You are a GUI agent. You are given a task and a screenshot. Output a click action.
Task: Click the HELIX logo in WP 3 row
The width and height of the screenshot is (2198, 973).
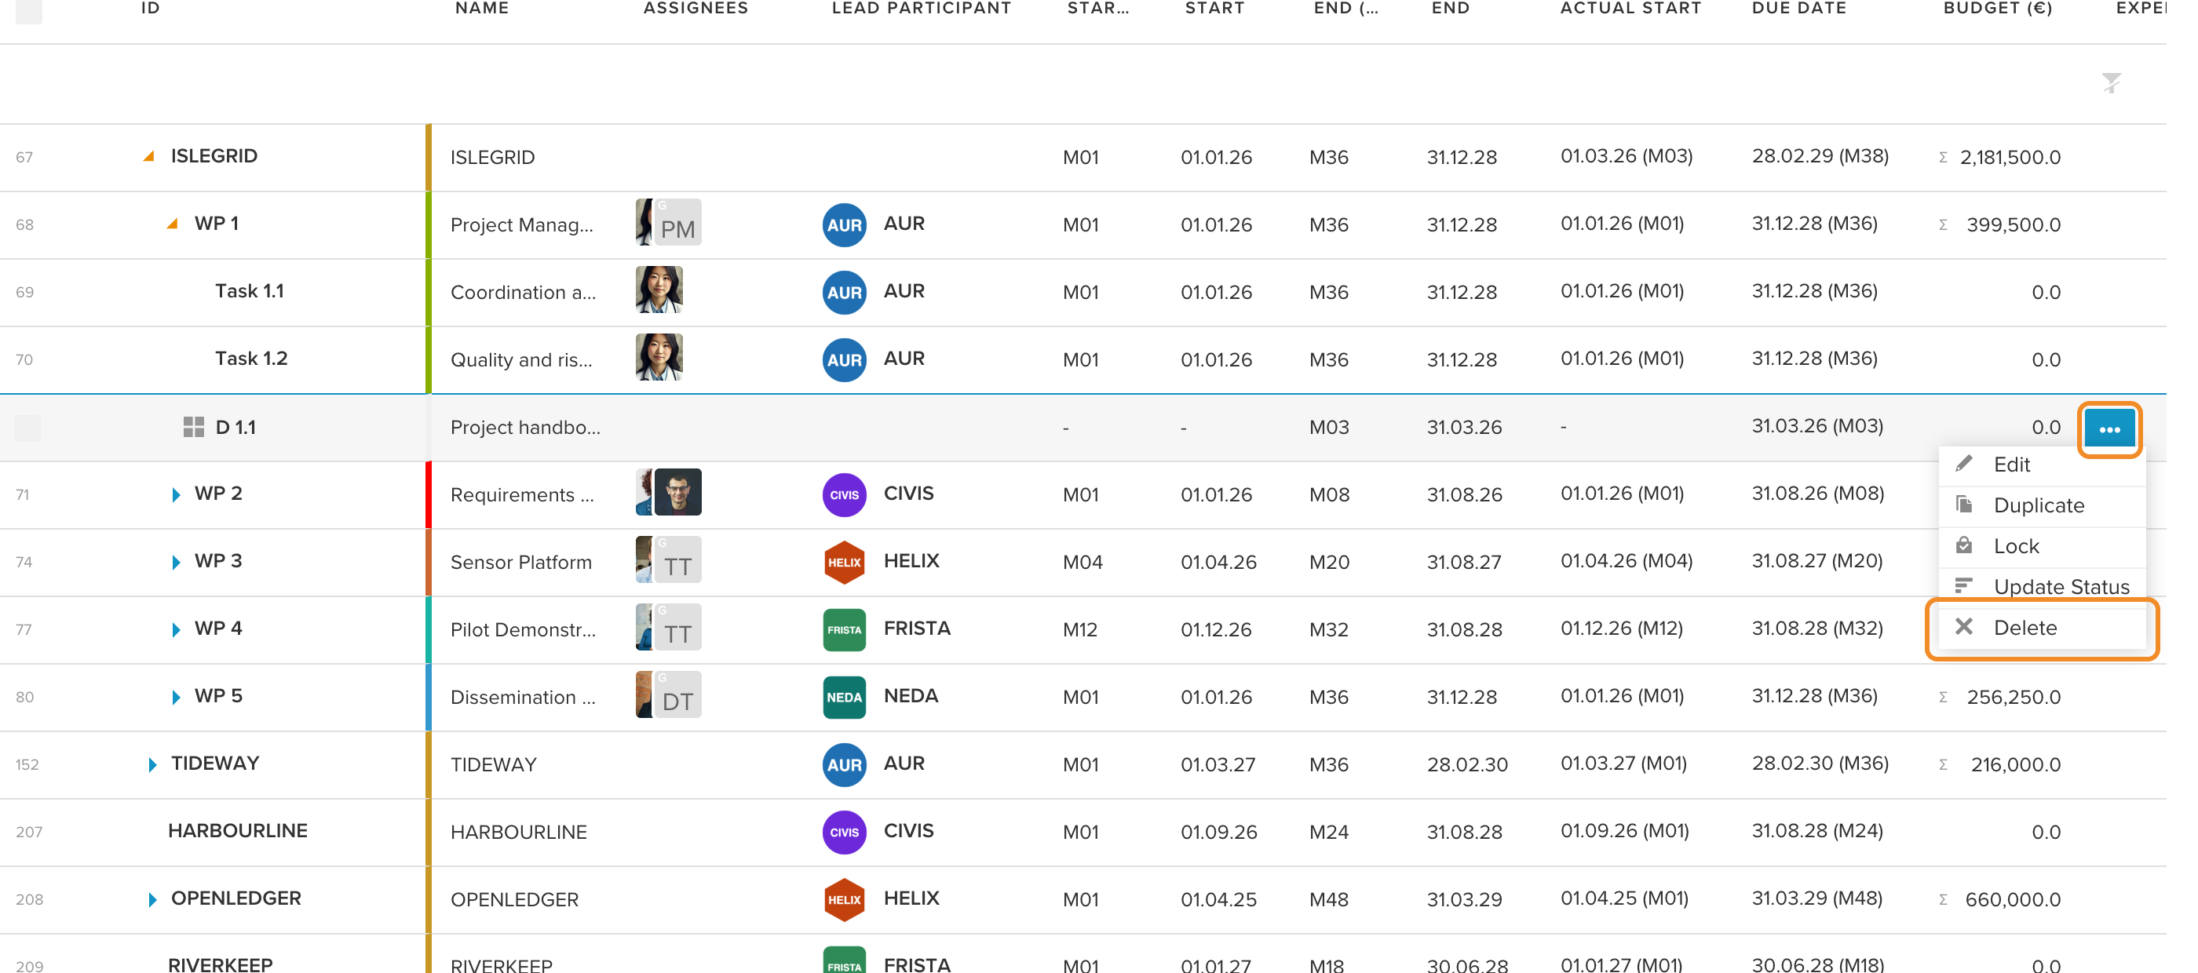click(844, 562)
